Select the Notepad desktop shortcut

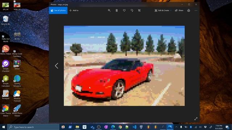pos(6,95)
